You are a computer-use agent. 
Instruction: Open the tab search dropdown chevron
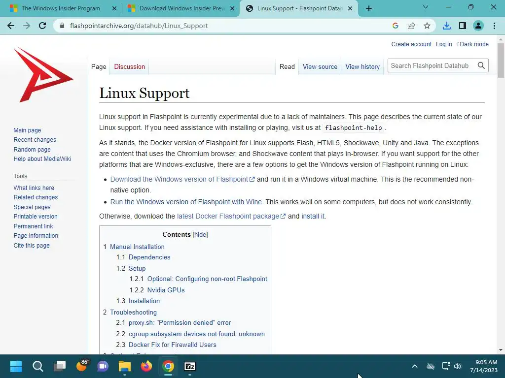coord(426,7)
